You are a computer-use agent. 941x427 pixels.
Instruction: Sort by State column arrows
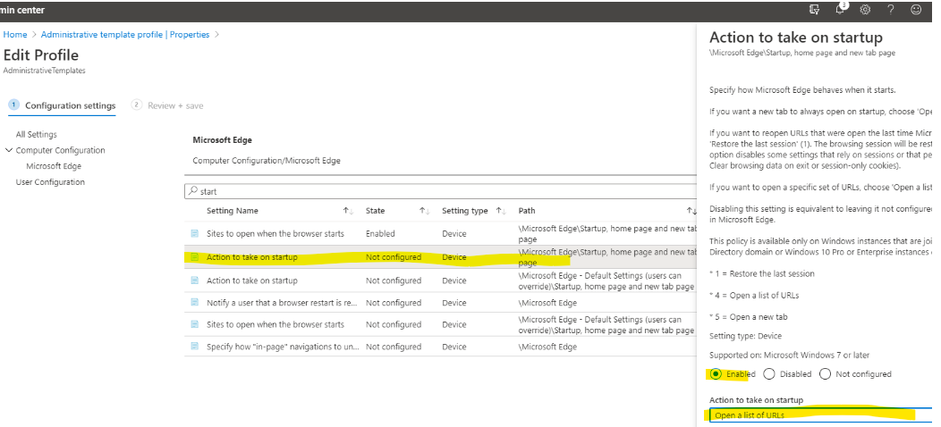424,211
